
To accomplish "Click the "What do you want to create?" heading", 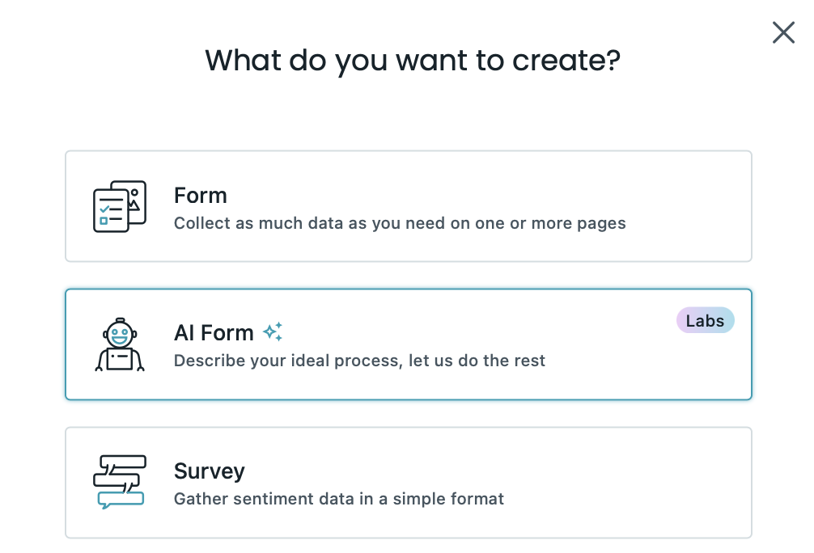I will click(412, 61).
